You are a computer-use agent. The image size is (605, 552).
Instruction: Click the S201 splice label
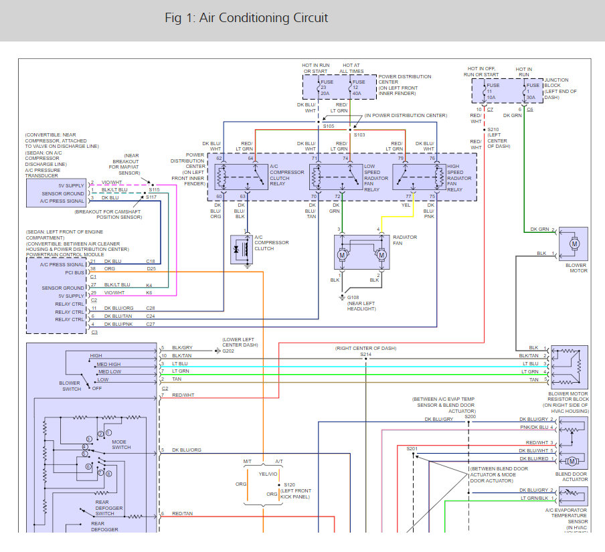412,448
